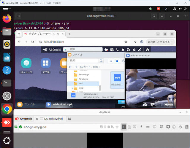The image size is (190, 148).
Task: Open Chrome tab search dropdown arrow
Action: (x=19, y=34)
